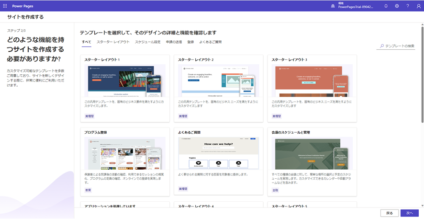Image resolution: width=424 pixels, height=219 pixels.
Task: Select スターター レイアウト 2 thumbnail
Action: (x=219, y=81)
